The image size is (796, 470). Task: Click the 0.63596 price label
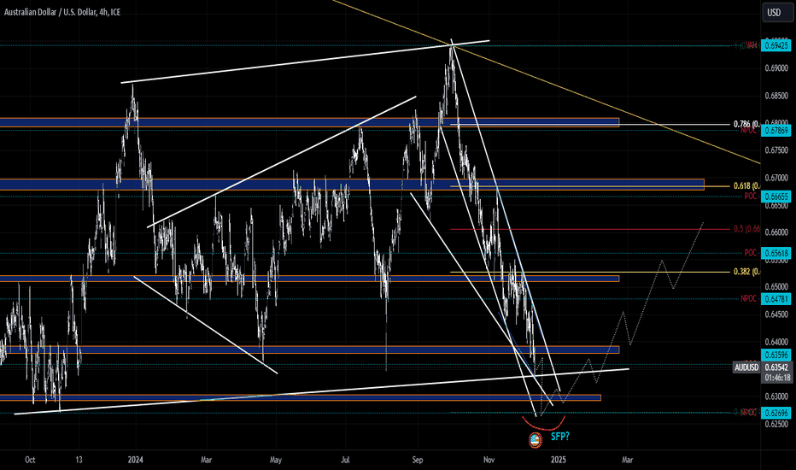(776, 355)
